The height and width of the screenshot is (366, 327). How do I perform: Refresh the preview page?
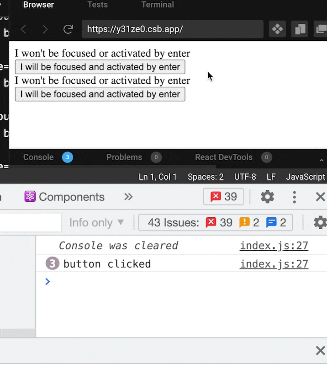(69, 29)
